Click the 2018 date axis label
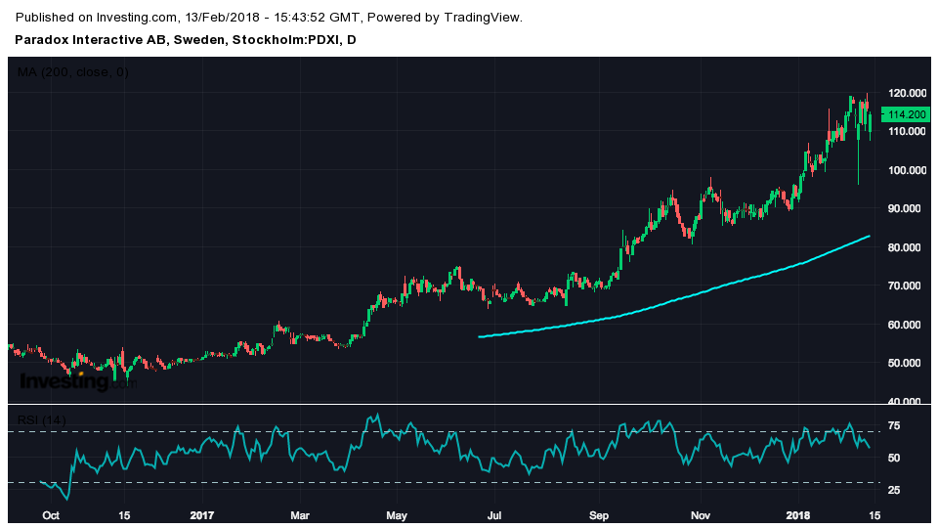Image resolution: width=938 pixels, height=528 pixels. tap(798, 515)
